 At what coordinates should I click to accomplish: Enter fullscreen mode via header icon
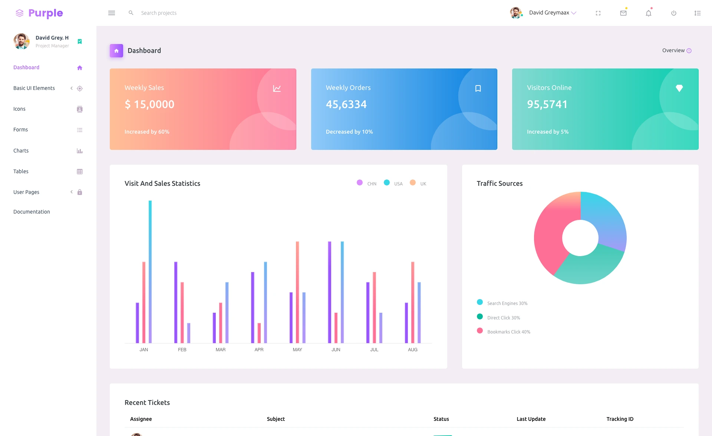598,13
